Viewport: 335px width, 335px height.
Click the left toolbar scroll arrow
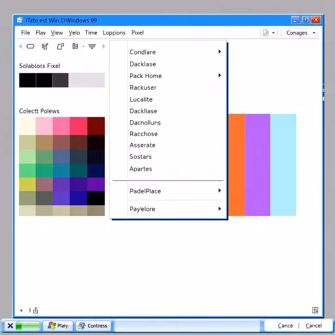pos(21,46)
